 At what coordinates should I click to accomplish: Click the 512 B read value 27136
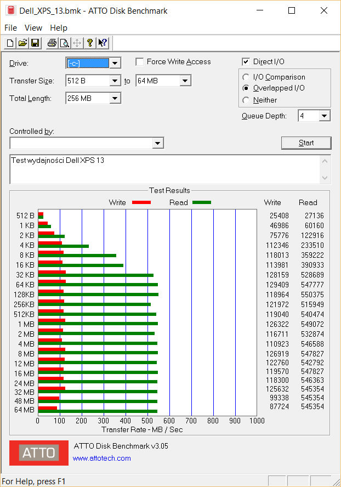coord(314,216)
